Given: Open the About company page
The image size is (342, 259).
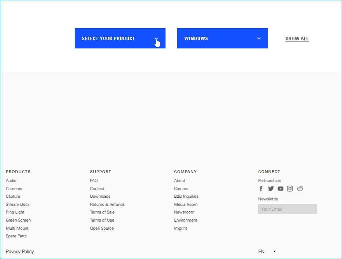Looking at the screenshot, I should pyautogui.click(x=179, y=180).
